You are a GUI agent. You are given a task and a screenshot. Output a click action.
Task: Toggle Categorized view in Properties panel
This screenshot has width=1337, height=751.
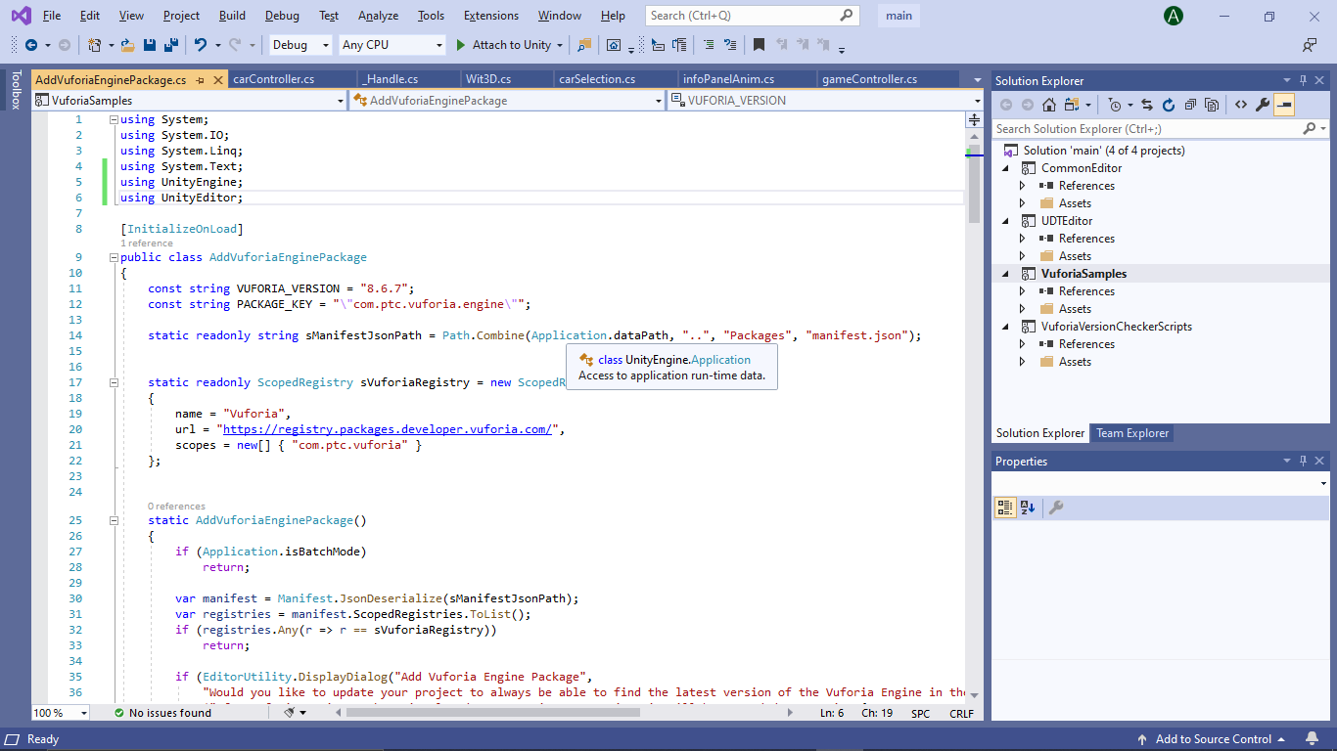click(1005, 507)
